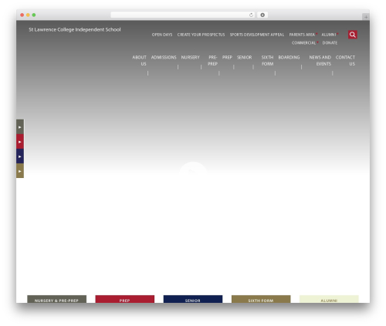Image resolution: width=386 pixels, height=326 pixels.
Task: Open the Commercial dropdown menu
Action: 305,42
